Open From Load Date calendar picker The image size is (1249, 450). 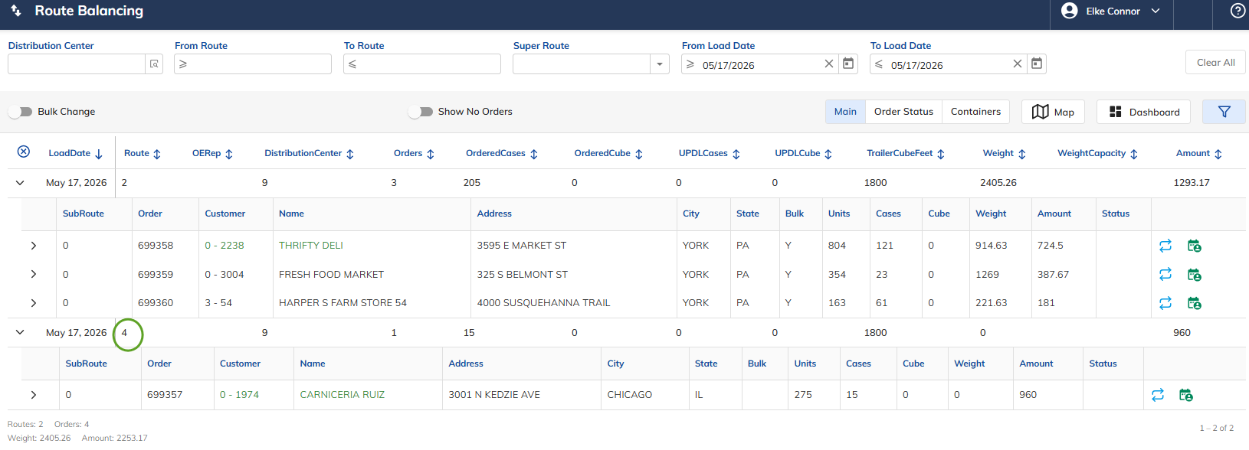[x=848, y=64]
